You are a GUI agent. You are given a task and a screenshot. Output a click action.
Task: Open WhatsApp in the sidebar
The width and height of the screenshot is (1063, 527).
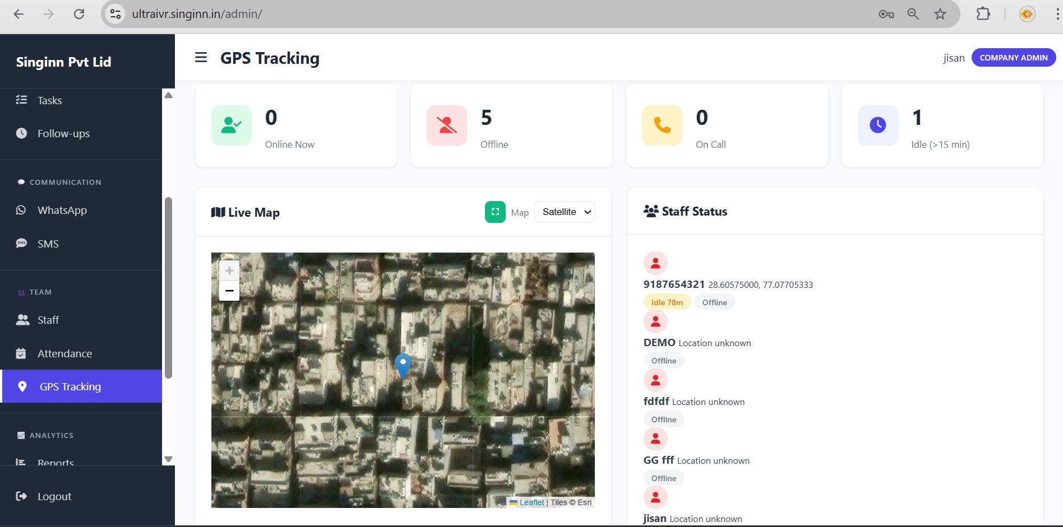click(62, 211)
